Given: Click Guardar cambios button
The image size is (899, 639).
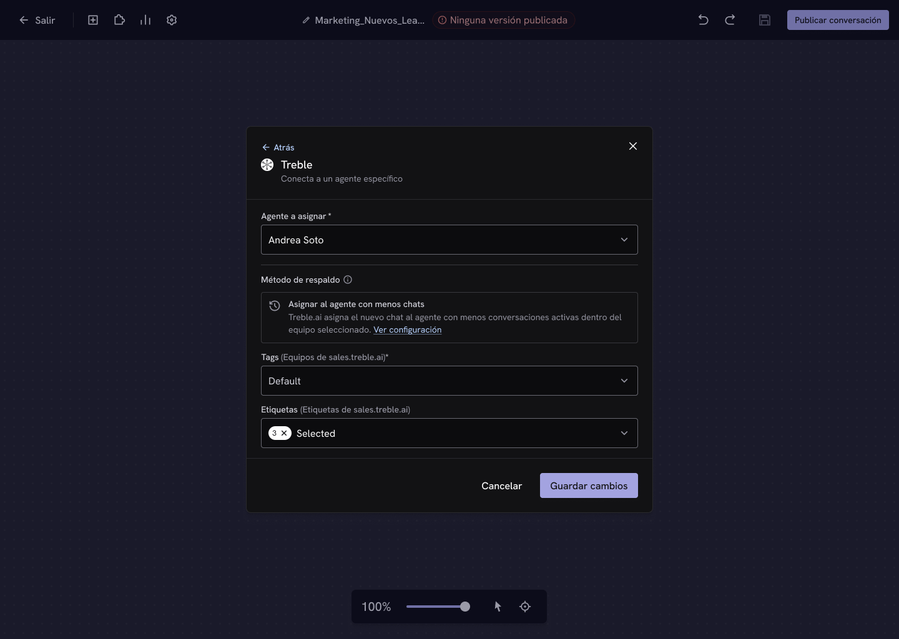Looking at the screenshot, I should coord(589,485).
